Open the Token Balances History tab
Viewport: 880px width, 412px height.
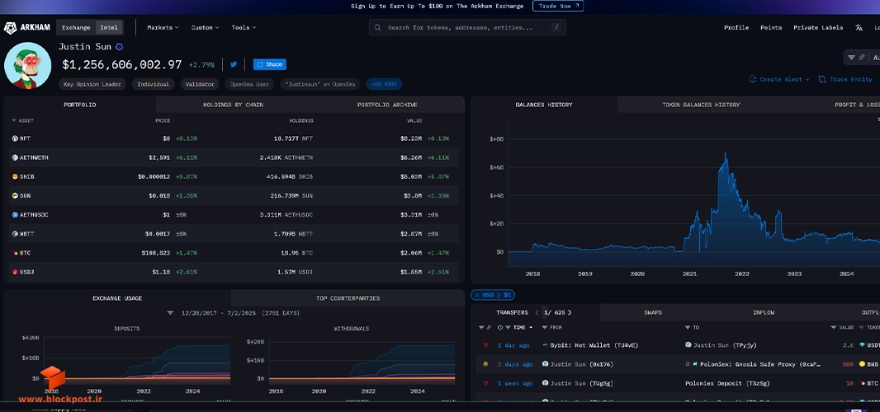coord(700,105)
